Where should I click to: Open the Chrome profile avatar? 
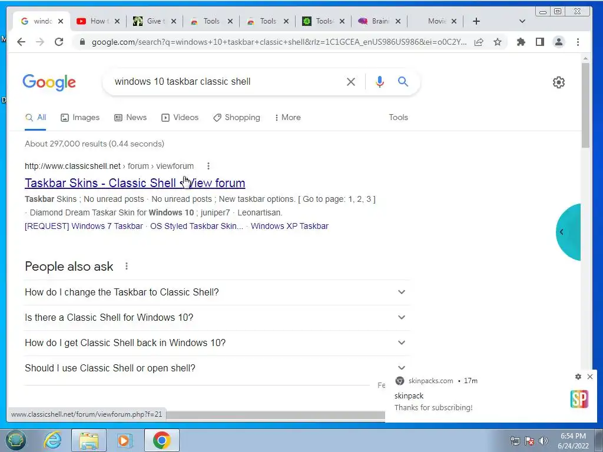click(x=559, y=42)
